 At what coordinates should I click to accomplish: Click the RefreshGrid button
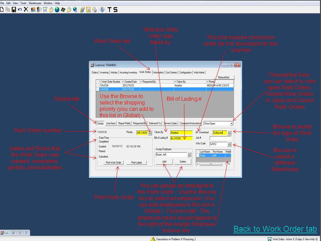[x=224, y=77]
